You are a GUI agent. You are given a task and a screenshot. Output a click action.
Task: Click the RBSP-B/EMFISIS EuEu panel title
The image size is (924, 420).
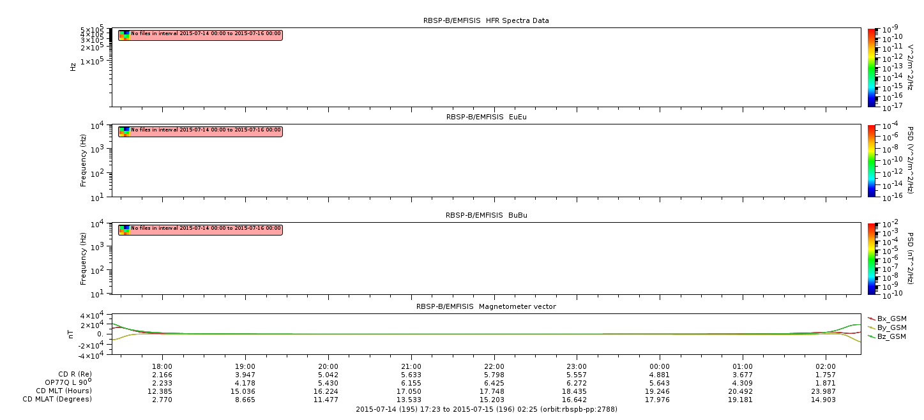pos(486,117)
